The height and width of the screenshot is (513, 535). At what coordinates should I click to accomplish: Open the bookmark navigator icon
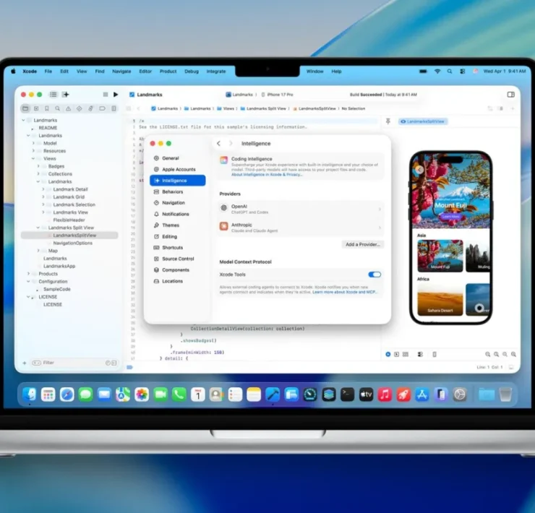pos(47,108)
